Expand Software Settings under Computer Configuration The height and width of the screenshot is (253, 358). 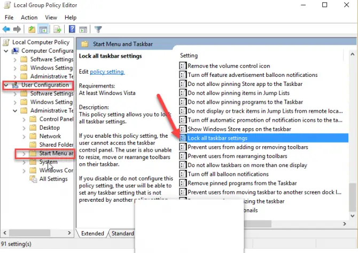pyautogui.click(x=15, y=60)
